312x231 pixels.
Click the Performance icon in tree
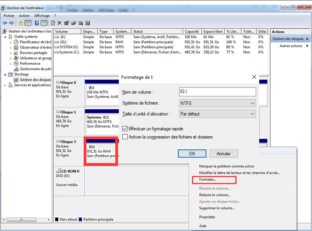[x=16, y=64]
